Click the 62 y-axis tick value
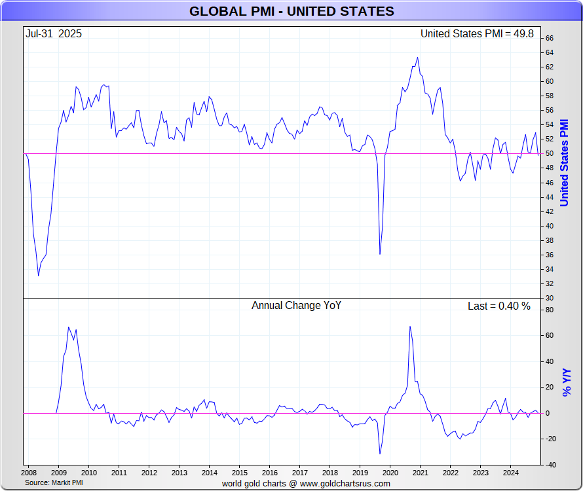Image resolution: width=583 pixels, height=491 pixels. pos(549,67)
